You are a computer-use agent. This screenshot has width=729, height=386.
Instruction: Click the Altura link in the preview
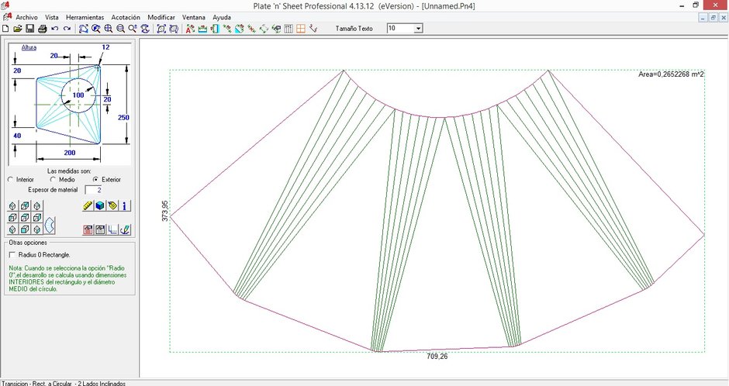pyautogui.click(x=29, y=47)
